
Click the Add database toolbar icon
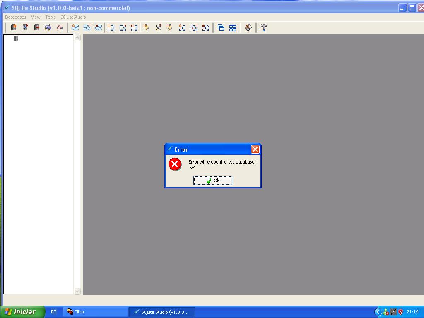[x=14, y=27]
